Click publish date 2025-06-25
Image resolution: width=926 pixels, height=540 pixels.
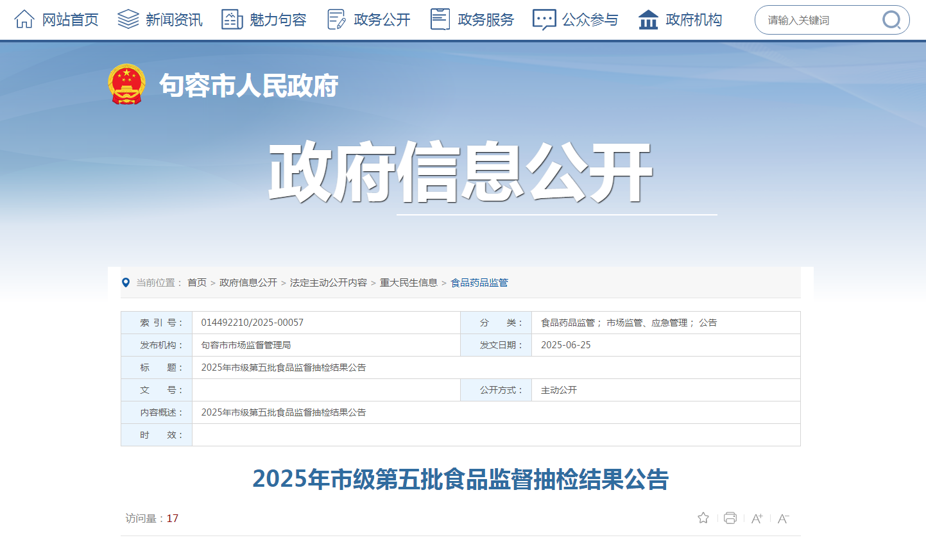(566, 345)
